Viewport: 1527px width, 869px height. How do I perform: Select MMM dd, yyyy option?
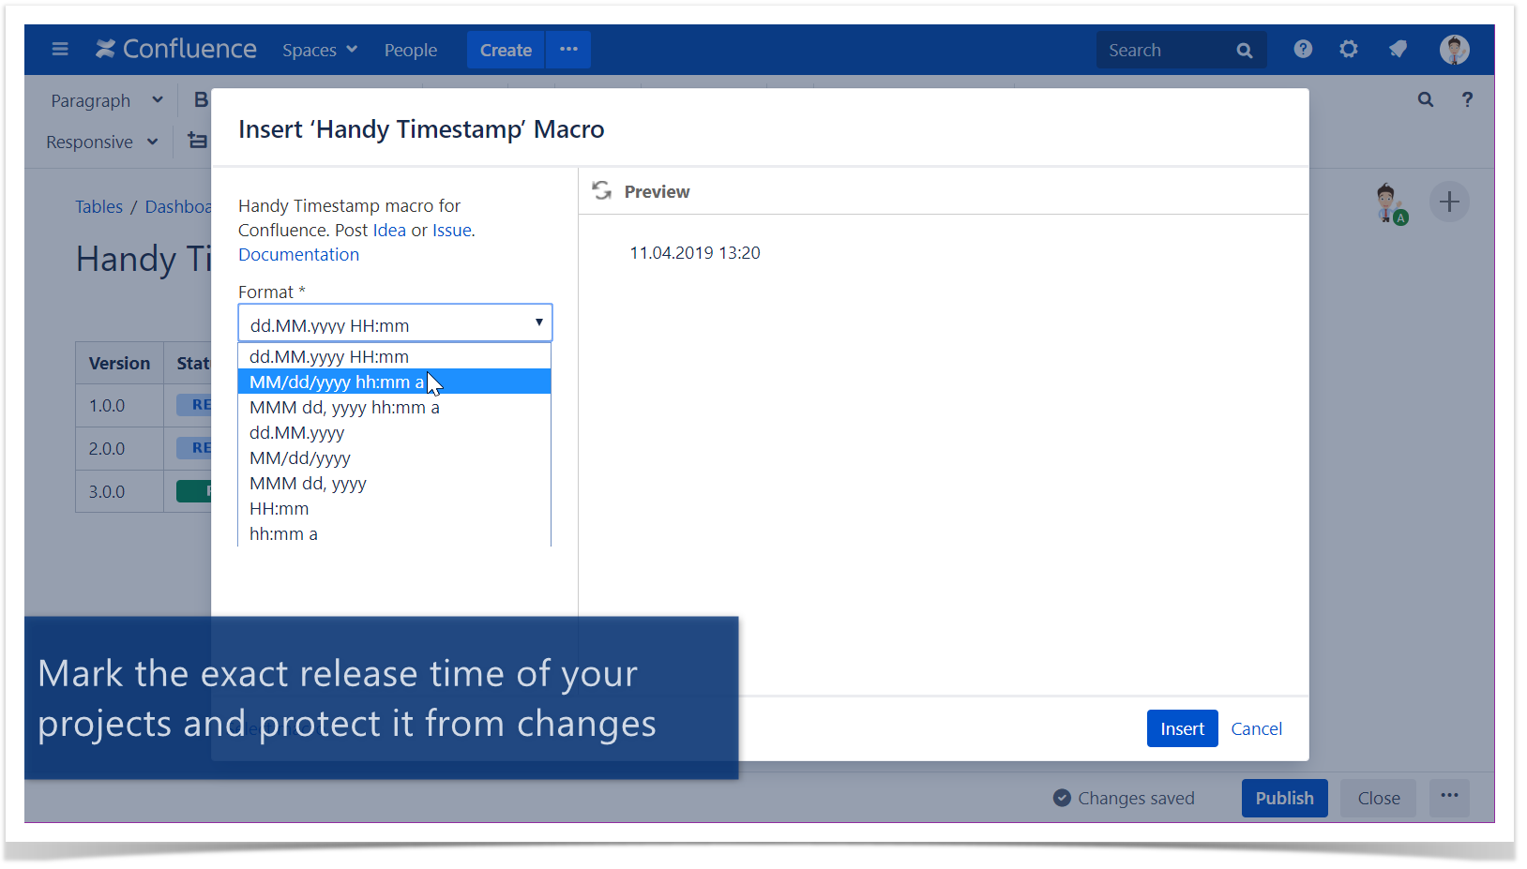394,483
